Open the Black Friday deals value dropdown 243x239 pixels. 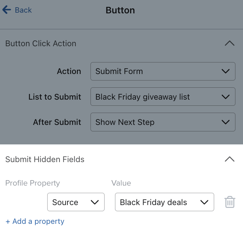coord(164,202)
